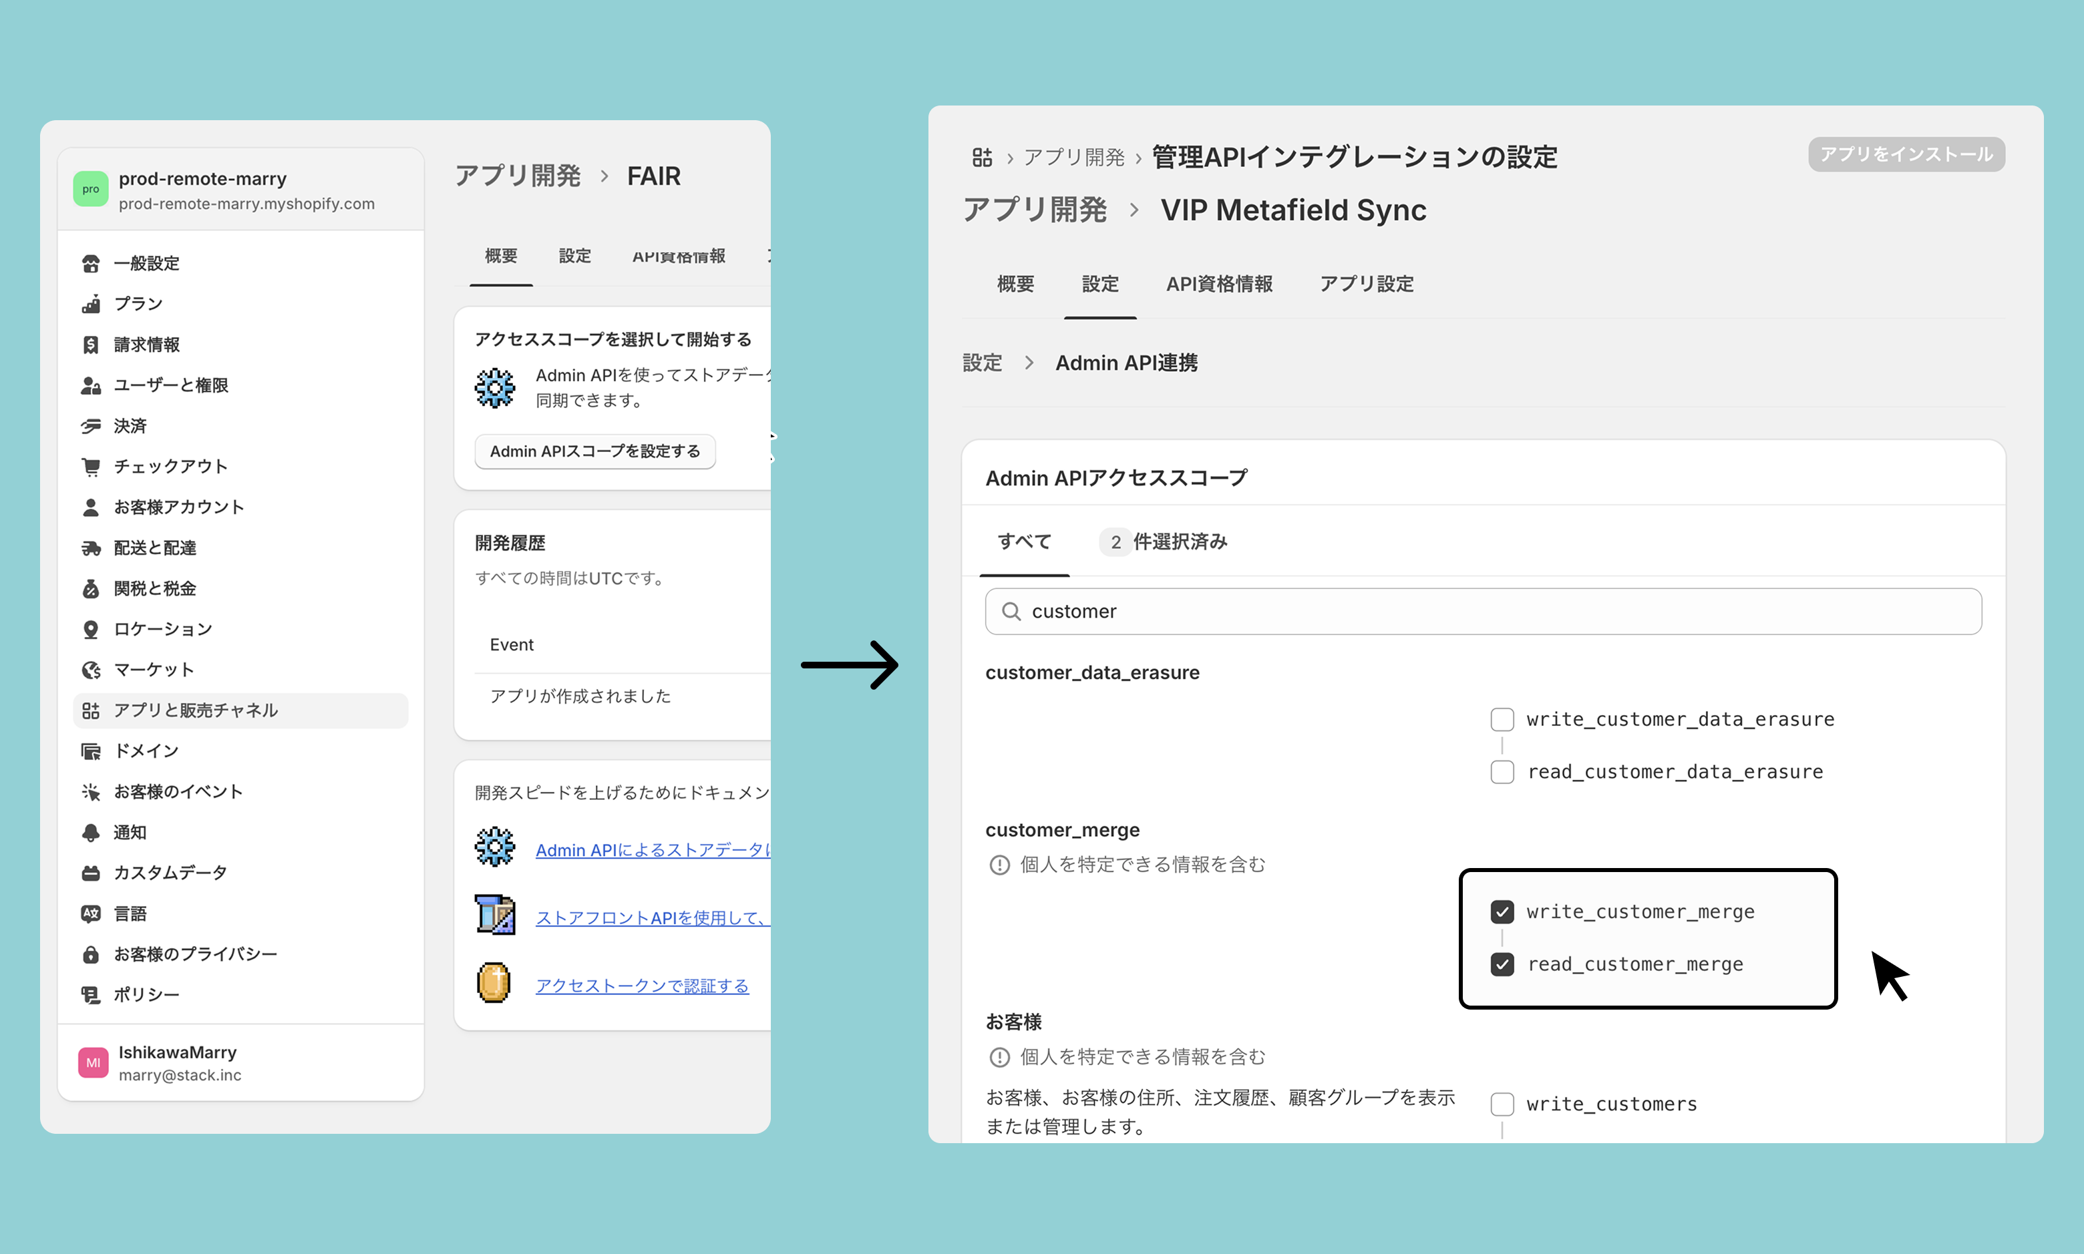This screenshot has height=1254, width=2084.
Task: Open 請求情報 billing icon item
Action: [x=90, y=345]
